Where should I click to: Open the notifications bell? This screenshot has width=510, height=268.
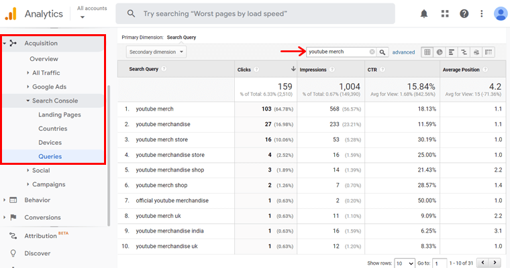point(424,13)
